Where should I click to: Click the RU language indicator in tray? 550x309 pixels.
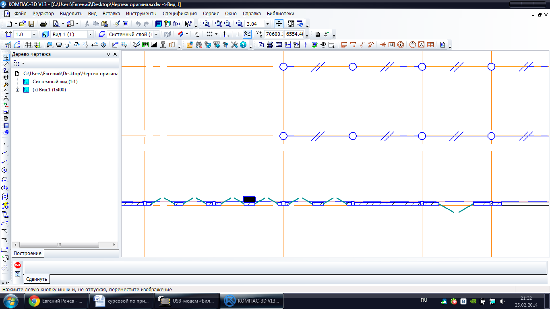coord(424,300)
